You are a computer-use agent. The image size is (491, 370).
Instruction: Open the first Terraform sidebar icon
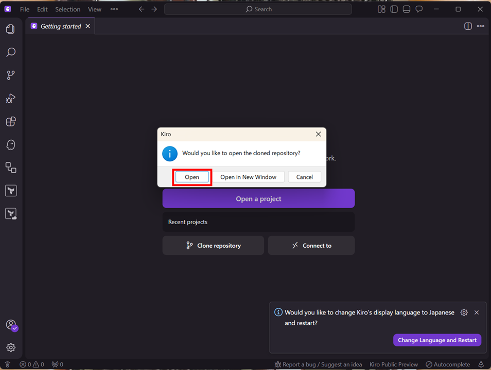click(x=11, y=191)
